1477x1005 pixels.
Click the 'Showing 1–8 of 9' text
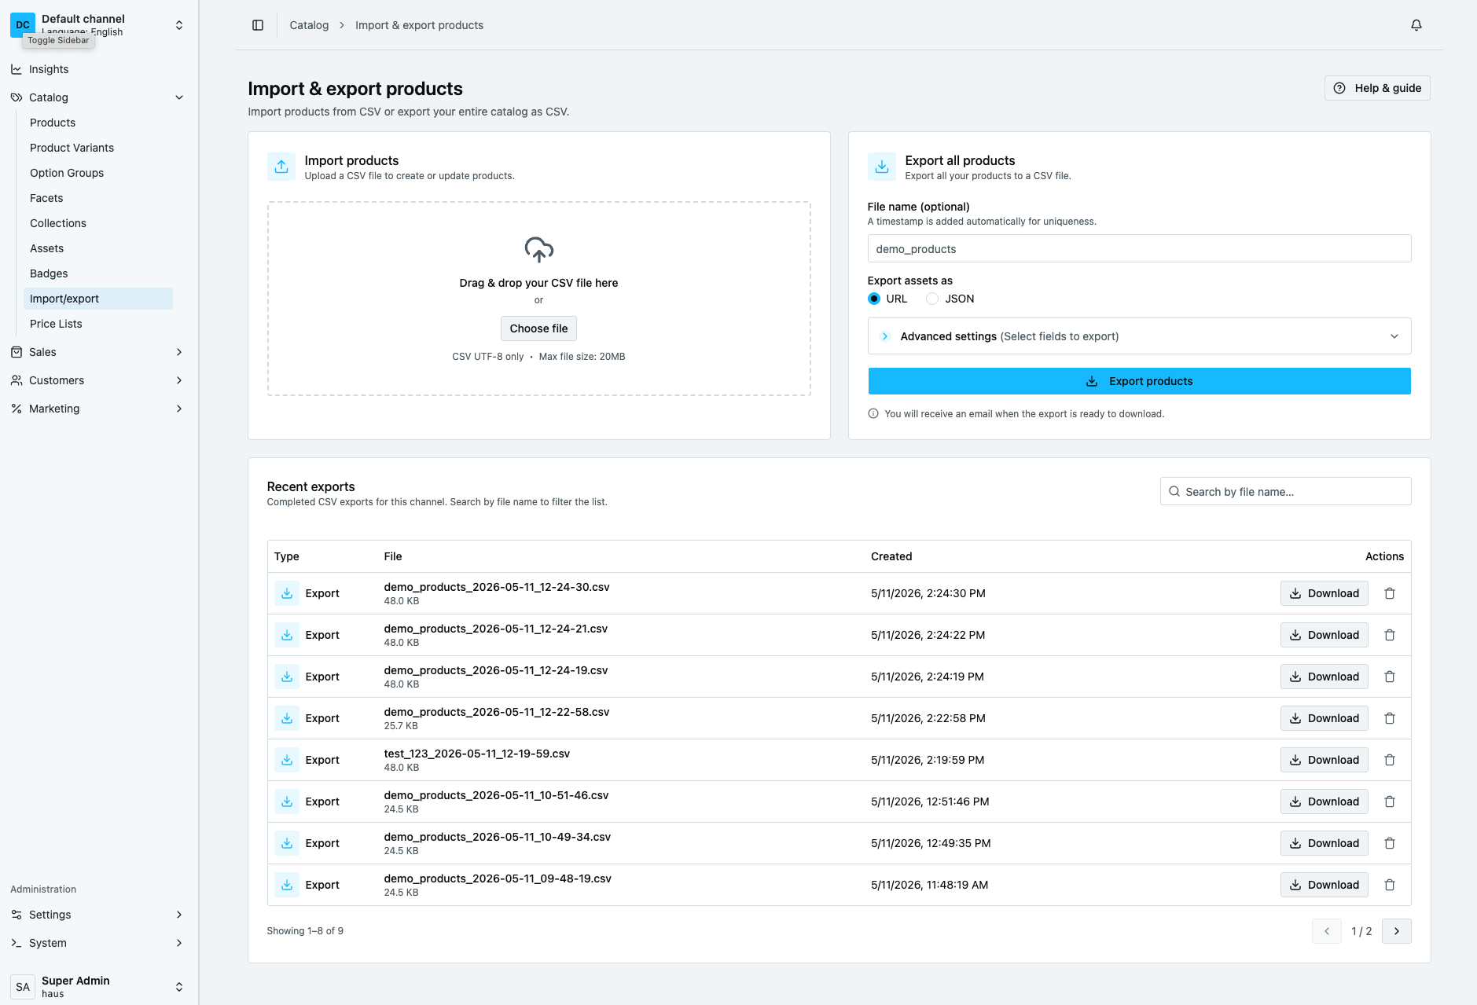pos(305,931)
